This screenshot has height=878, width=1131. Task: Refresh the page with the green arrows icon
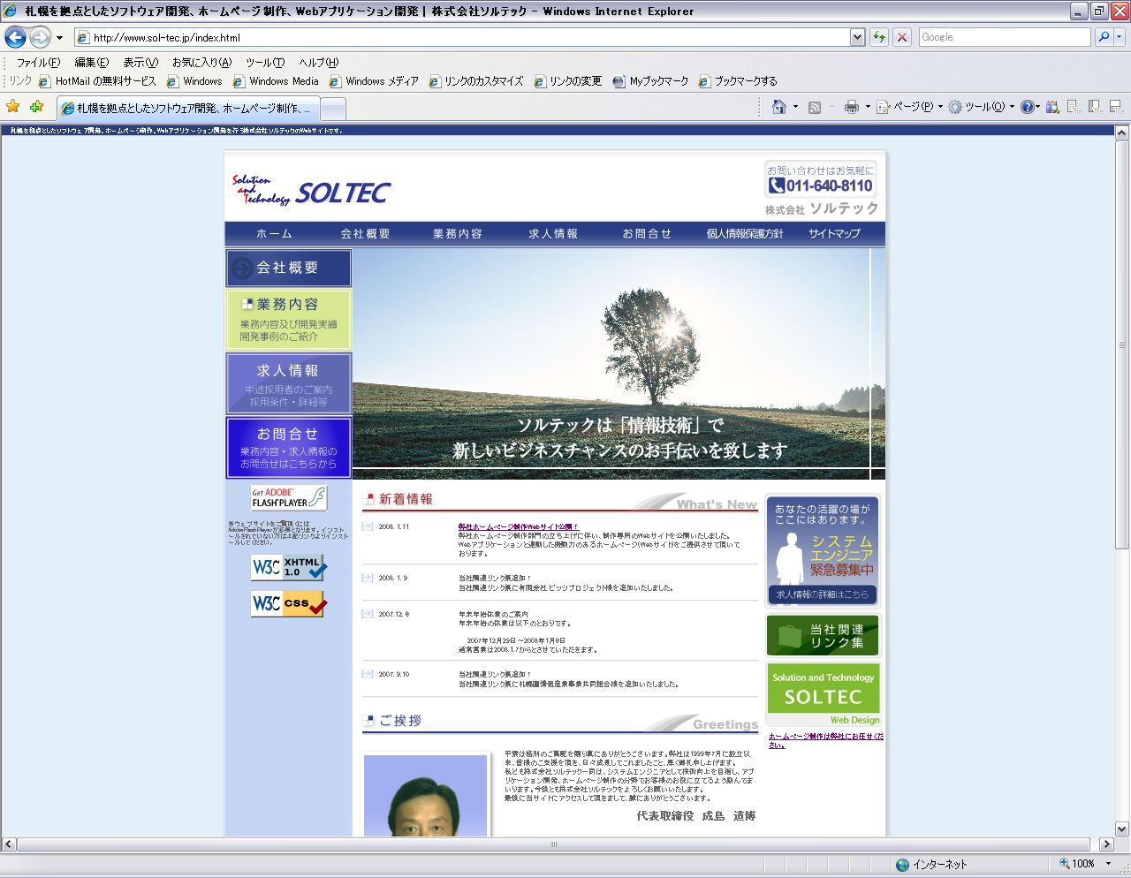(x=879, y=37)
